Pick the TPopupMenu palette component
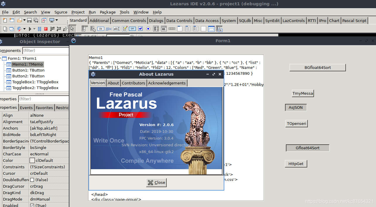 93,28
